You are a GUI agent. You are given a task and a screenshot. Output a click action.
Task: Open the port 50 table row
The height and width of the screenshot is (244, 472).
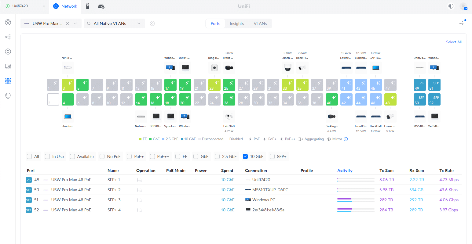tap(243, 190)
